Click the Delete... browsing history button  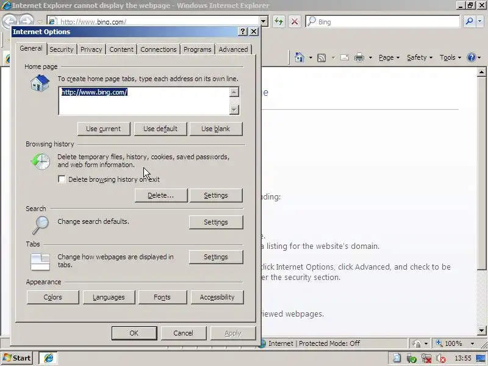pyautogui.click(x=161, y=195)
